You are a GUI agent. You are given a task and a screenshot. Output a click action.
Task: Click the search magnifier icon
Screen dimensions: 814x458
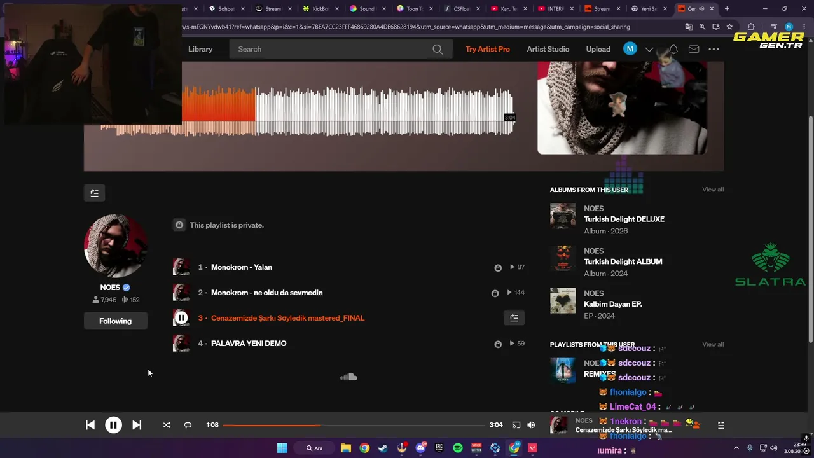point(438,49)
